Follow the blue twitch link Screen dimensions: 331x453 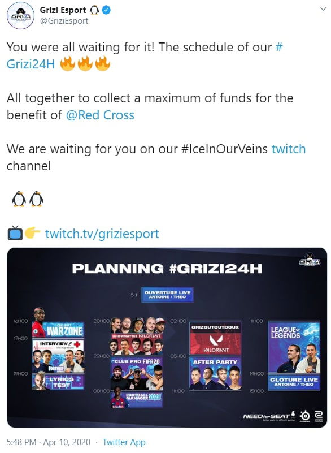pyautogui.click(x=289, y=149)
